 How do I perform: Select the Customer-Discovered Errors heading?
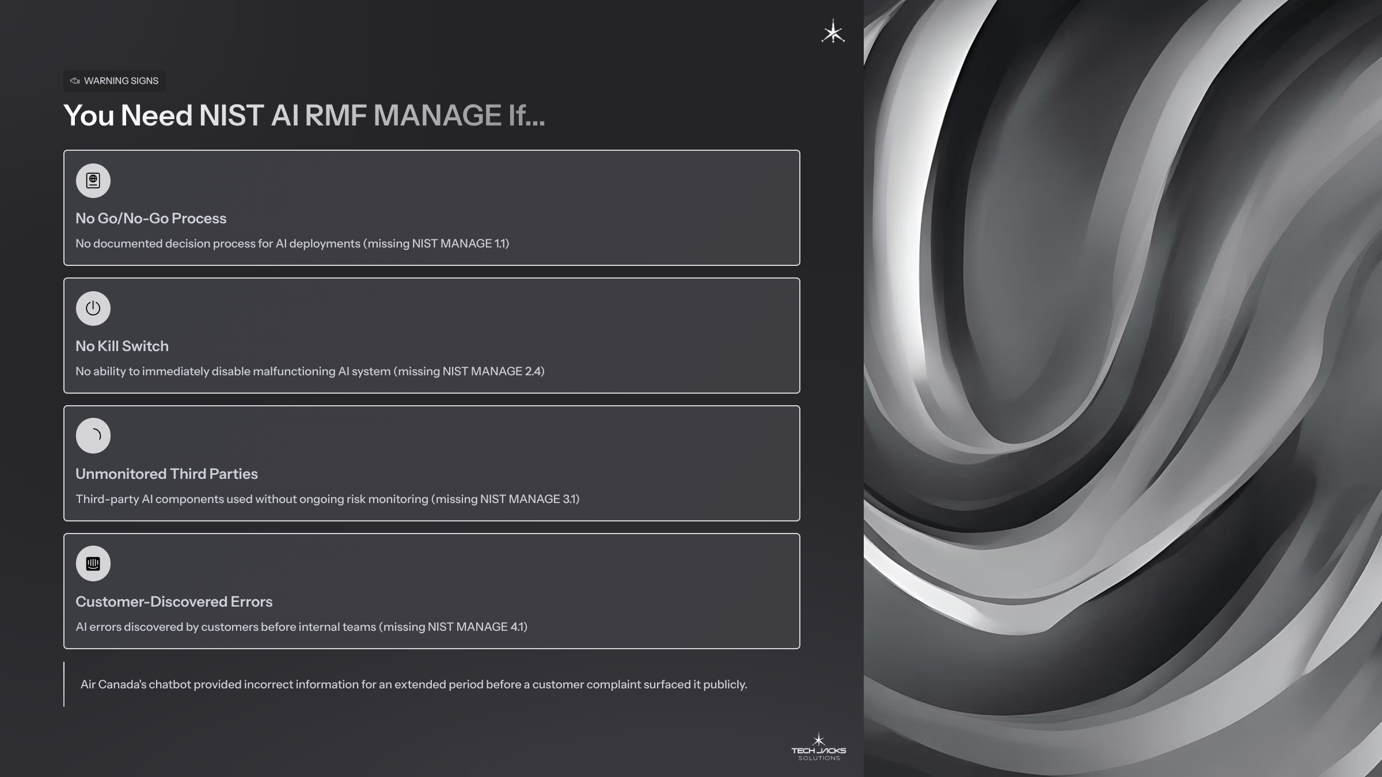[x=174, y=601]
